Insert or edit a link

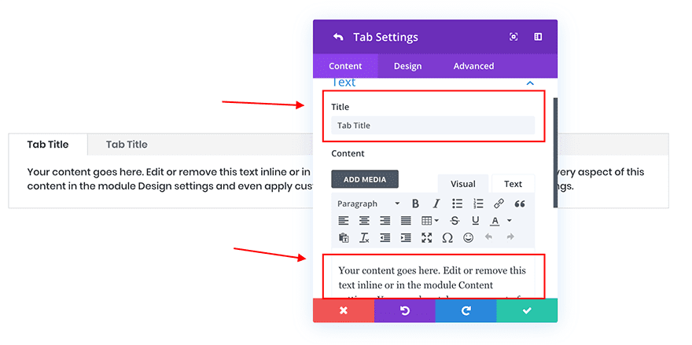click(499, 204)
